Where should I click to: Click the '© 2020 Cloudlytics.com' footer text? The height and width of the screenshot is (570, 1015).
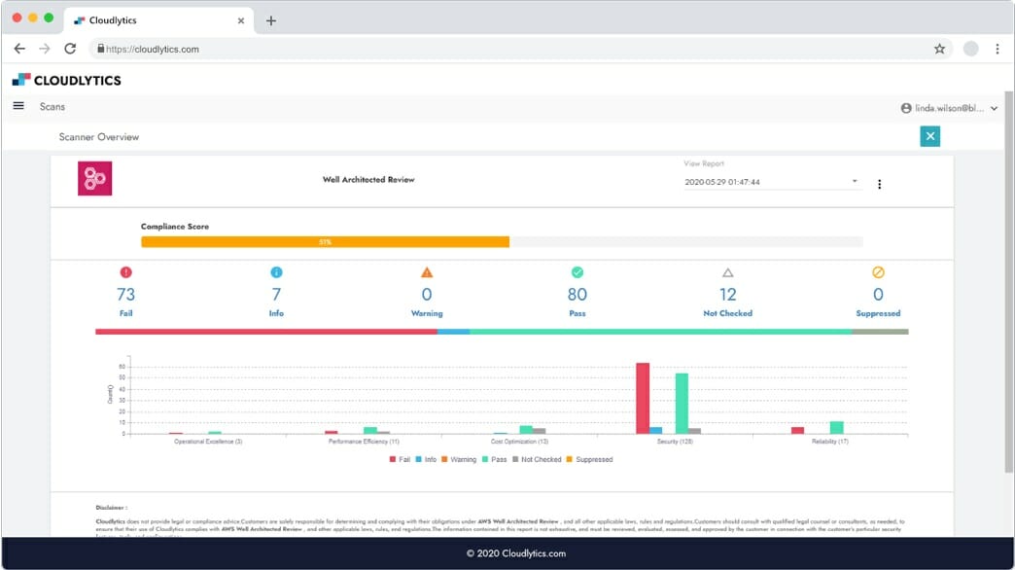[x=516, y=553]
